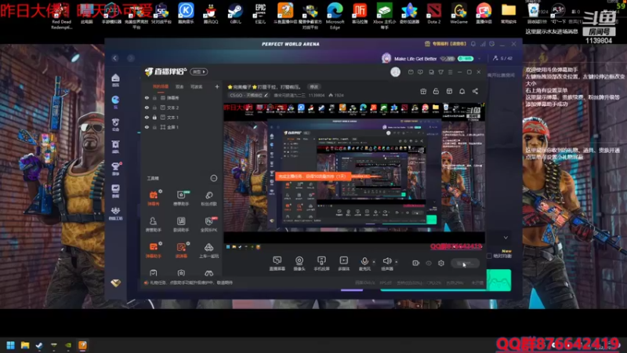Open the Windows Start menu
The image size is (627, 353).
(11, 345)
